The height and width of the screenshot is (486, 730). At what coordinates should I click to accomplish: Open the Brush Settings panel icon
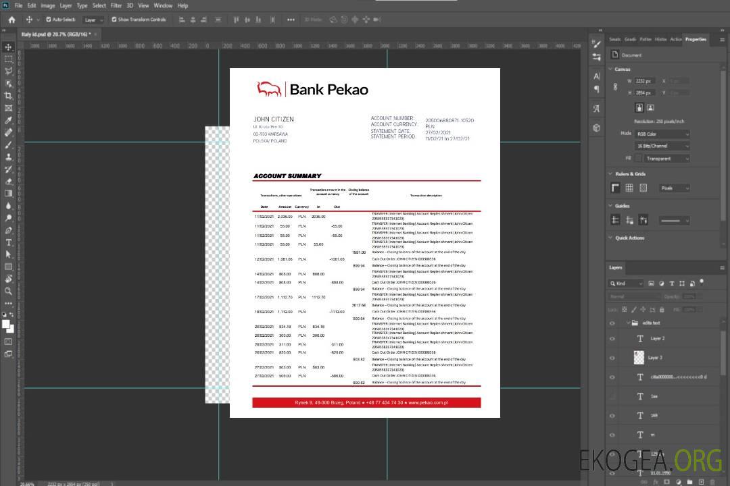coord(597,44)
